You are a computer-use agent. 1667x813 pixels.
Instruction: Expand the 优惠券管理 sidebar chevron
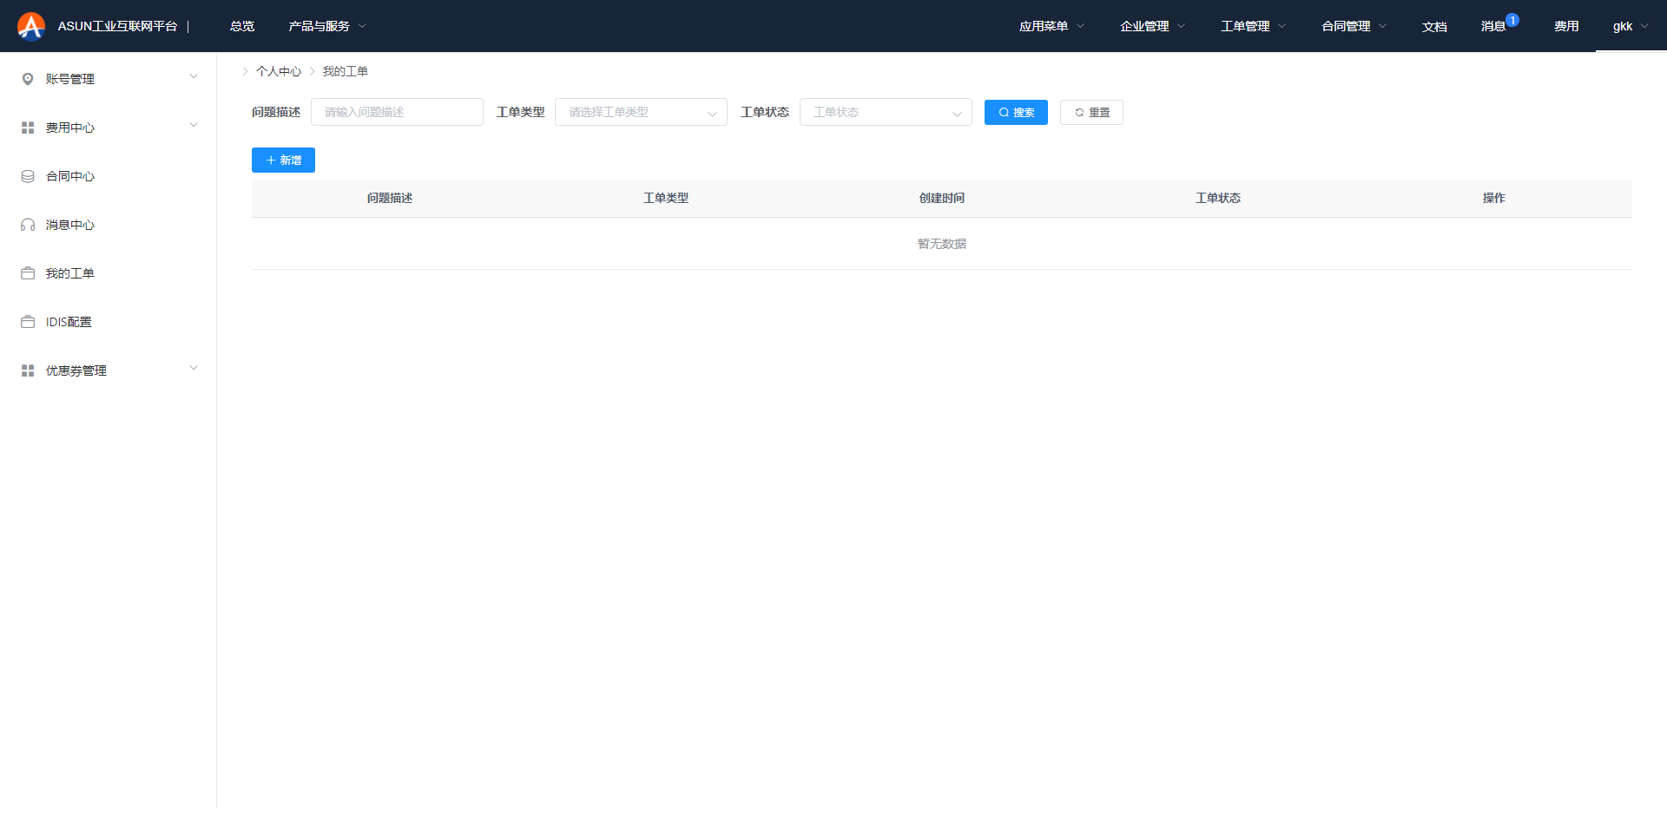pos(194,368)
